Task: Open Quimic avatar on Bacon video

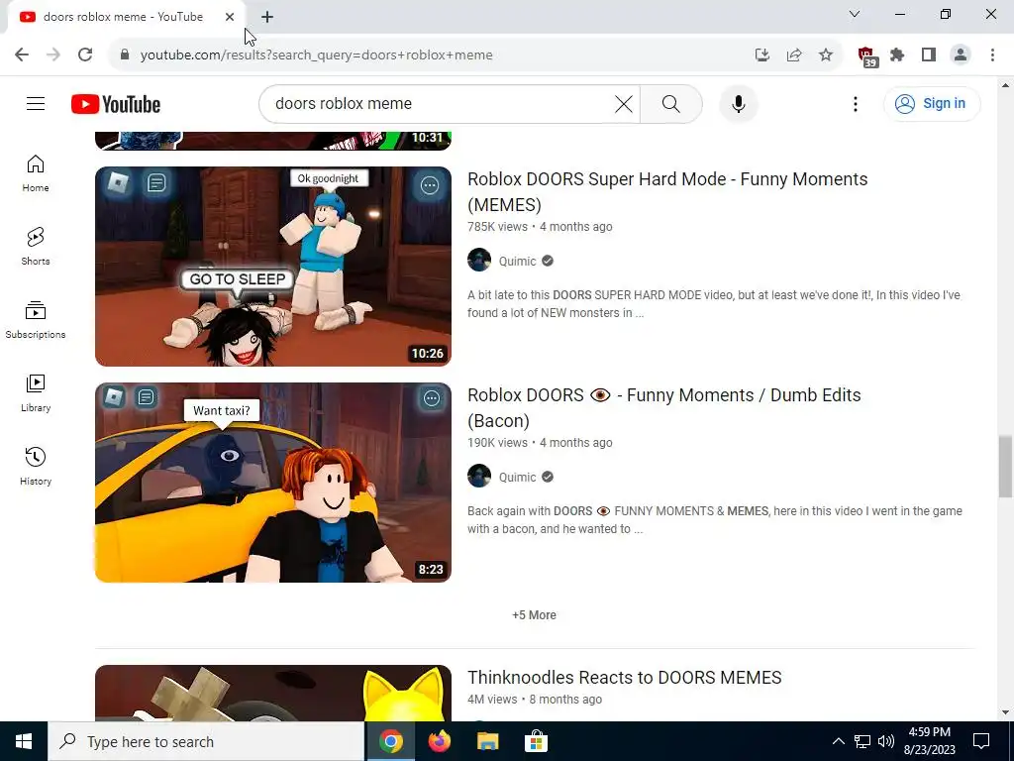Action: (479, 477)
